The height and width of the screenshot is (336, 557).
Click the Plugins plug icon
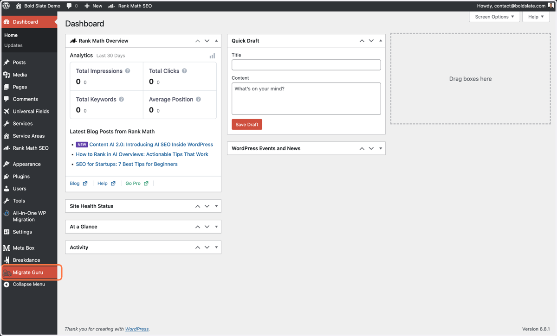[6, 176]
